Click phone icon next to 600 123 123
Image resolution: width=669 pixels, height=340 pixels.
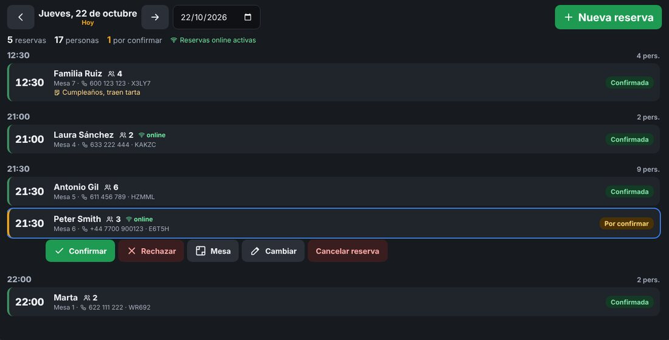click(x=84, y=83)
